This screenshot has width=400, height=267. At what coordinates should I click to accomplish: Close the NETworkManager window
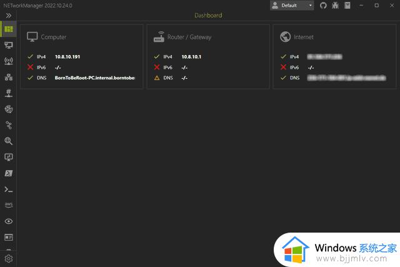click(x=392, y=6)
